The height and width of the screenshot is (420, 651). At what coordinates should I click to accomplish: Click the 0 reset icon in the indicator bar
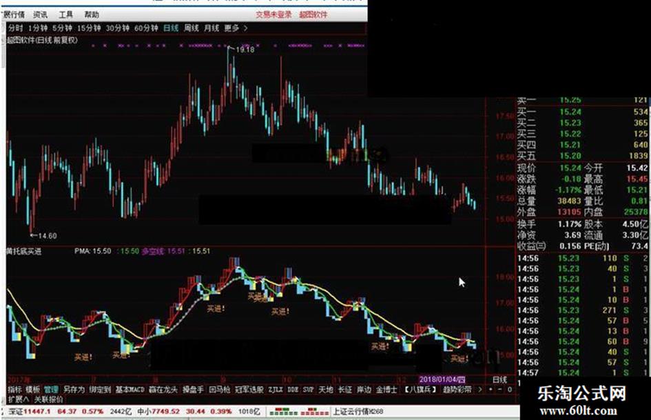(x=509, y=390)
